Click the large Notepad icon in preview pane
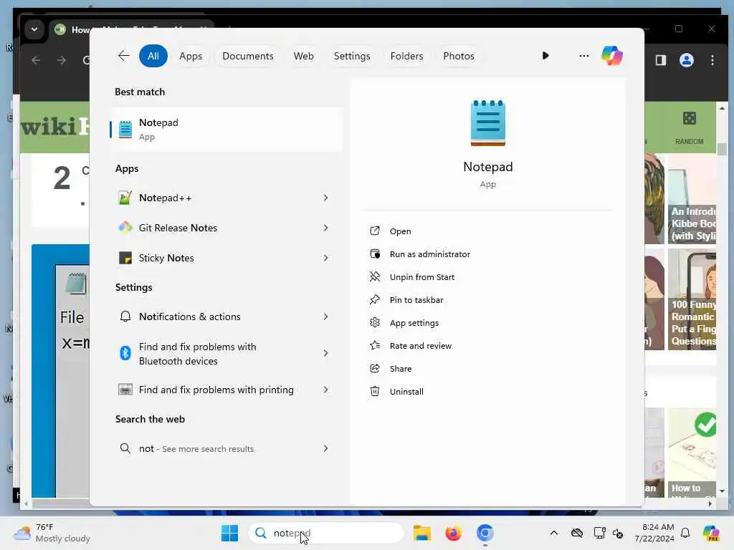Image resolution: width=734 pixels, height=550 pixels. point(487,123)
